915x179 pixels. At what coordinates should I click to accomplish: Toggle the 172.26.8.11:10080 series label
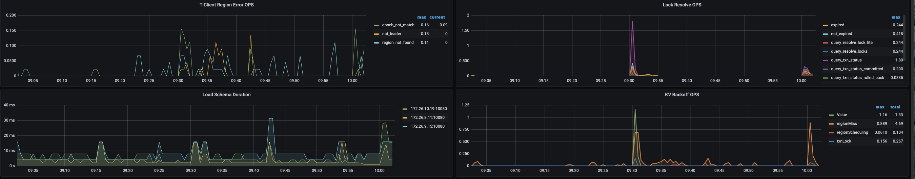pyautogui.click(x=428, y=118)
